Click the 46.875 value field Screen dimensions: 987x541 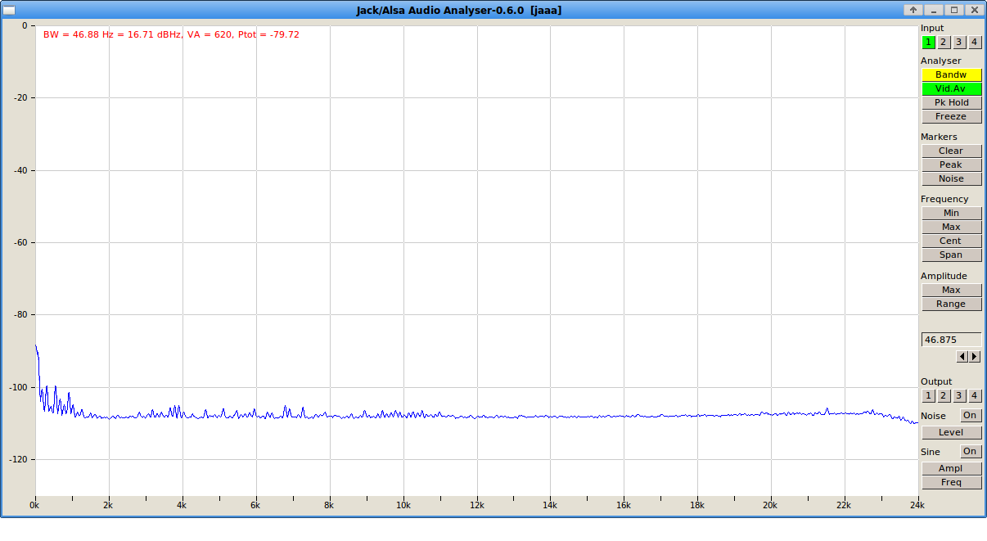[951, 340]
